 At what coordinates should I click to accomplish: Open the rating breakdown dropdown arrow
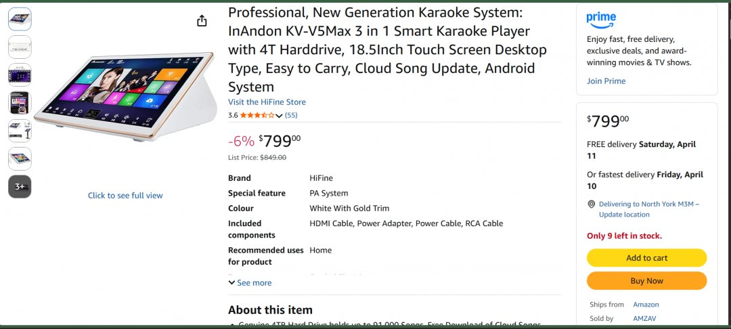[x=279, y=116]
